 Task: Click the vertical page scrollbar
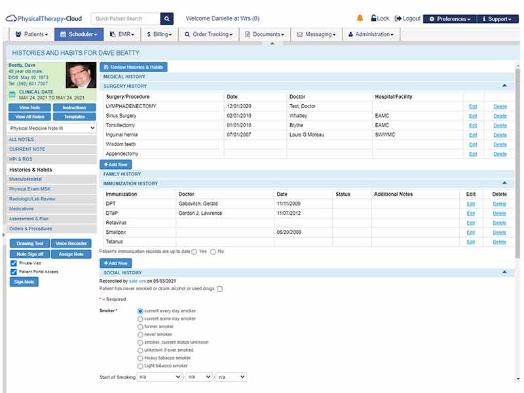(x=517, y=164)
